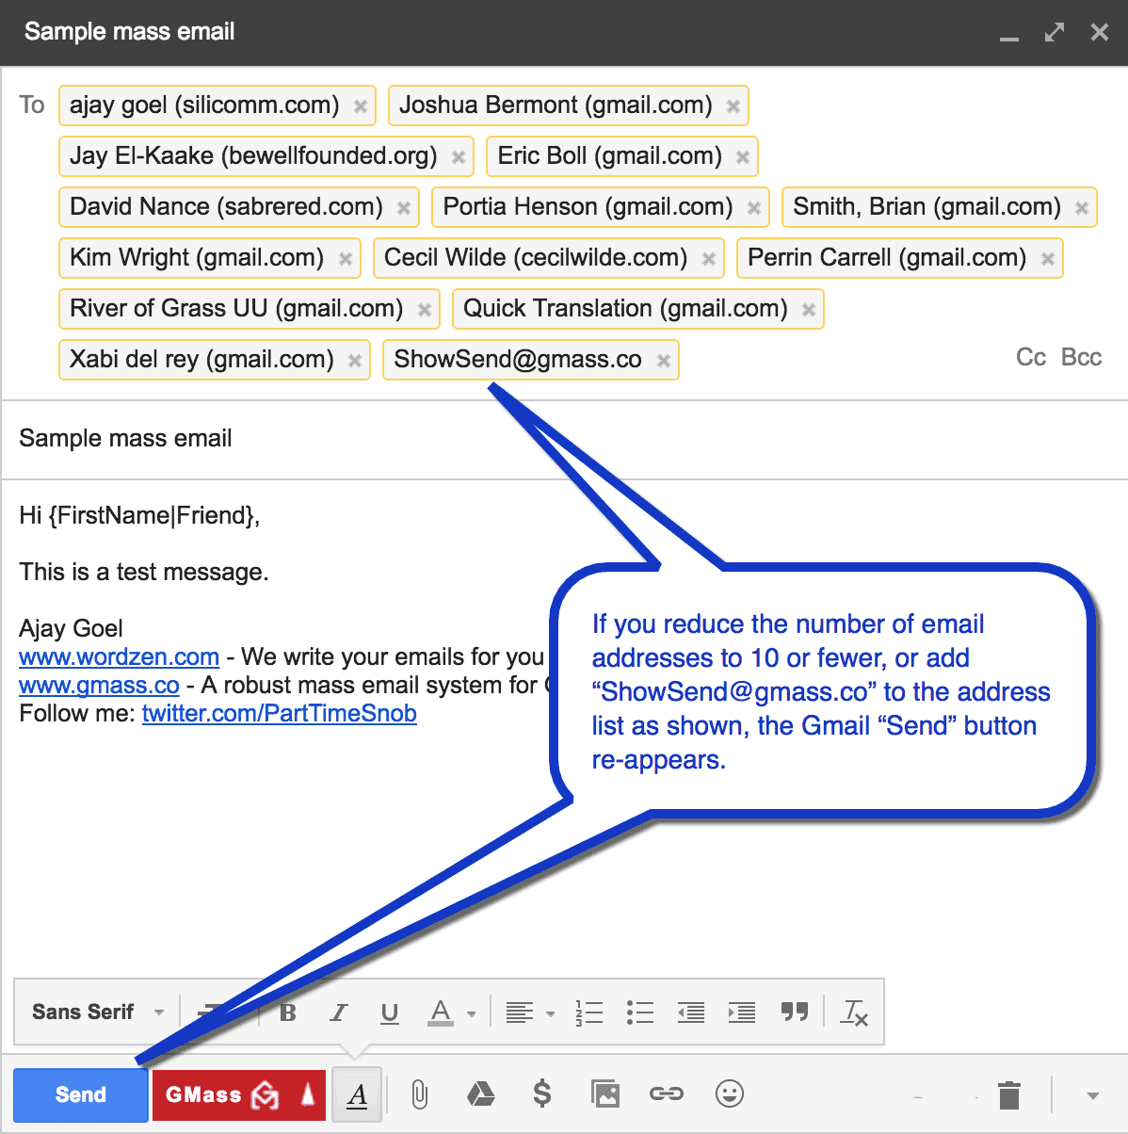The image size is (1128, 1134).
Task: Remove Perrin Carrell recipient chip
Action: [x=1047, y=259]
